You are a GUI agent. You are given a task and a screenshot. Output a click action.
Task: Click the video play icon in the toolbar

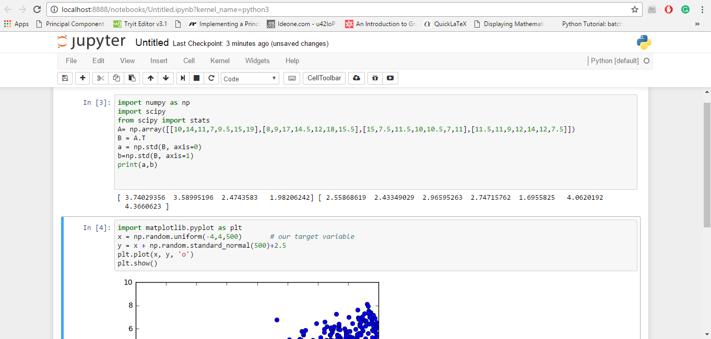click(390, 78)
